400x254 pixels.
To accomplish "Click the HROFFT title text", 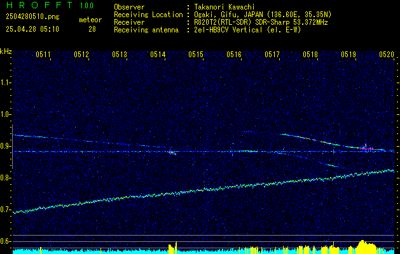I will (39, 5).
